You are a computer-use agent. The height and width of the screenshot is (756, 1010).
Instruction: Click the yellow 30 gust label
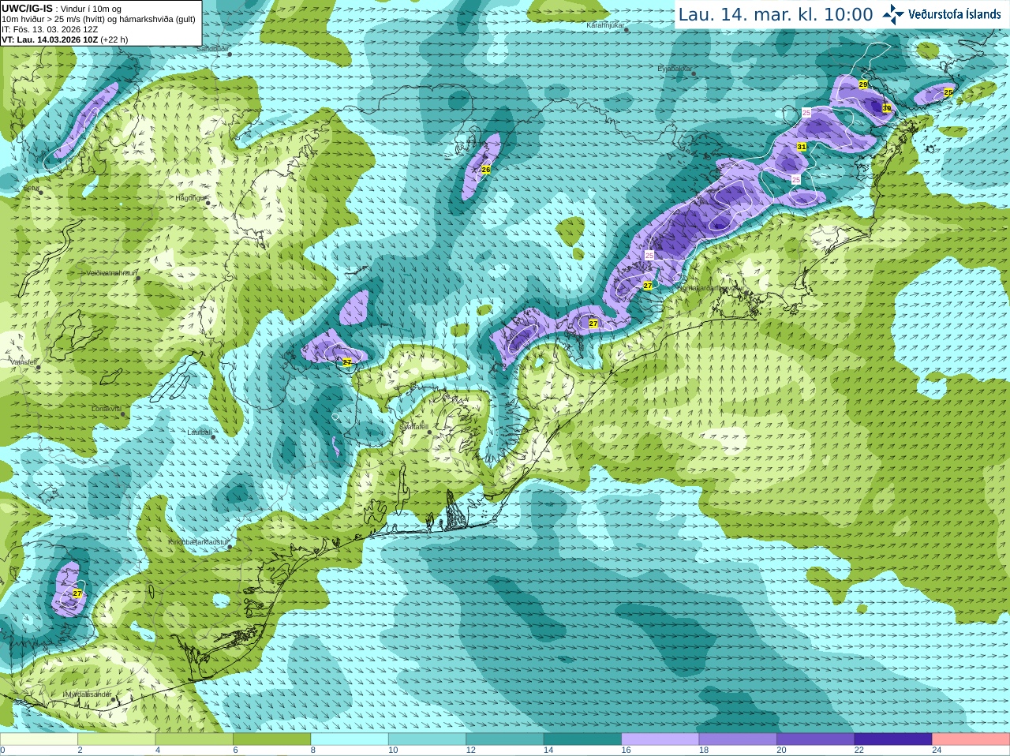[887, 108]
